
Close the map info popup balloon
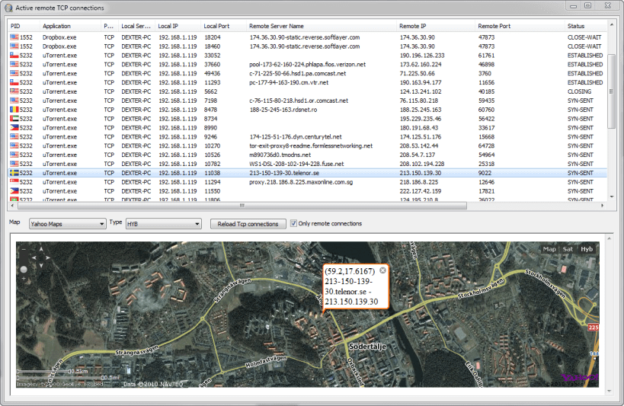pyautogui.click(x=382, y=270)
